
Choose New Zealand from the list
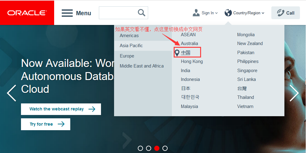(250, 43)
